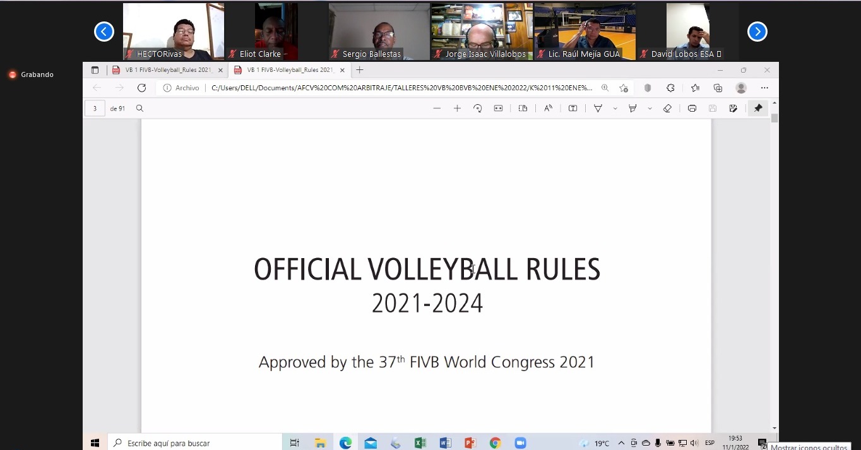Search within the PDF document
The width and height of the screenshot is (861, 450).
(140, 109)
